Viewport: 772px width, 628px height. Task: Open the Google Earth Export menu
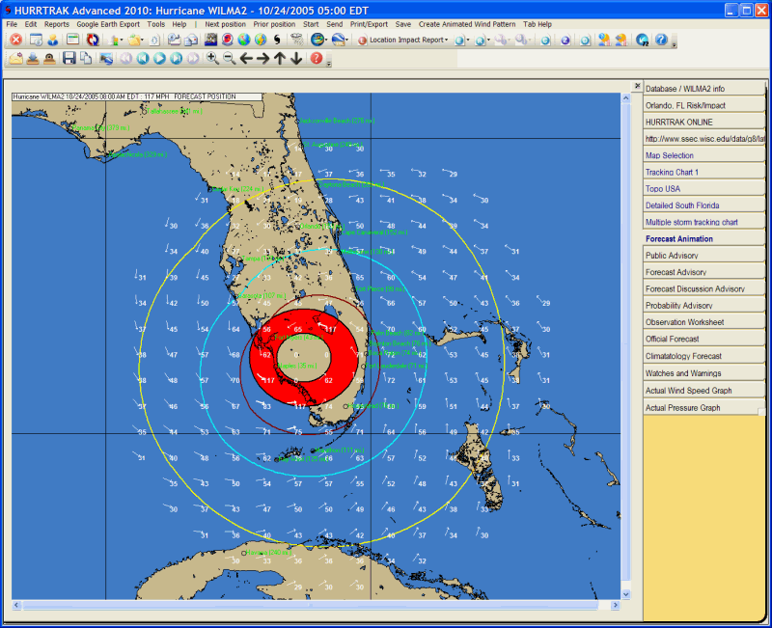coord(108,23)
